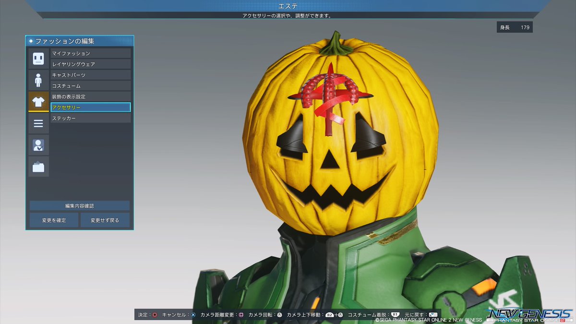Open the three-line list category icon

(x=38, y=123)
